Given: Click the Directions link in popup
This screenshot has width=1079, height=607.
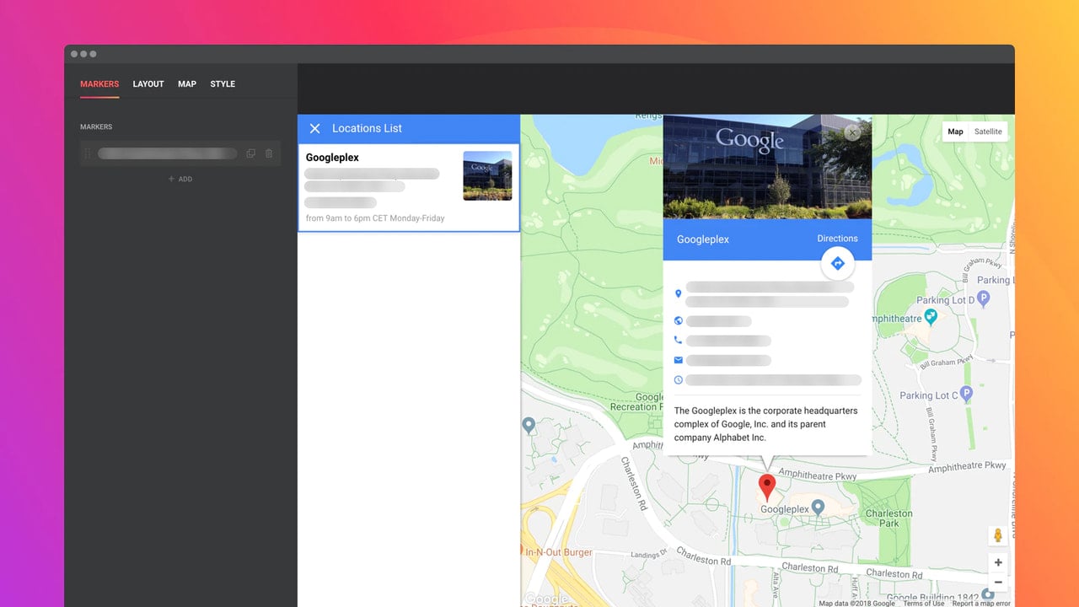Looking at the screenshot, I should pyautogui.click(x=837, y=239).
